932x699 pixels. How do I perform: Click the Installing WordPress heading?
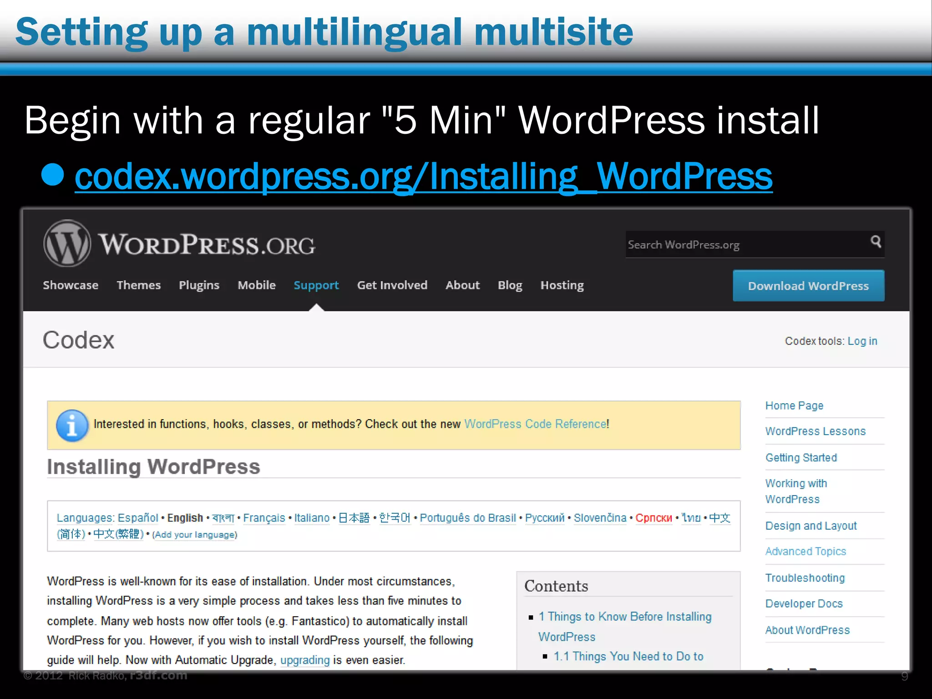point(154,467)
